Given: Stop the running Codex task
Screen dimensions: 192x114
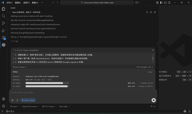Looking at the screenshot, I should coord(154,100).
